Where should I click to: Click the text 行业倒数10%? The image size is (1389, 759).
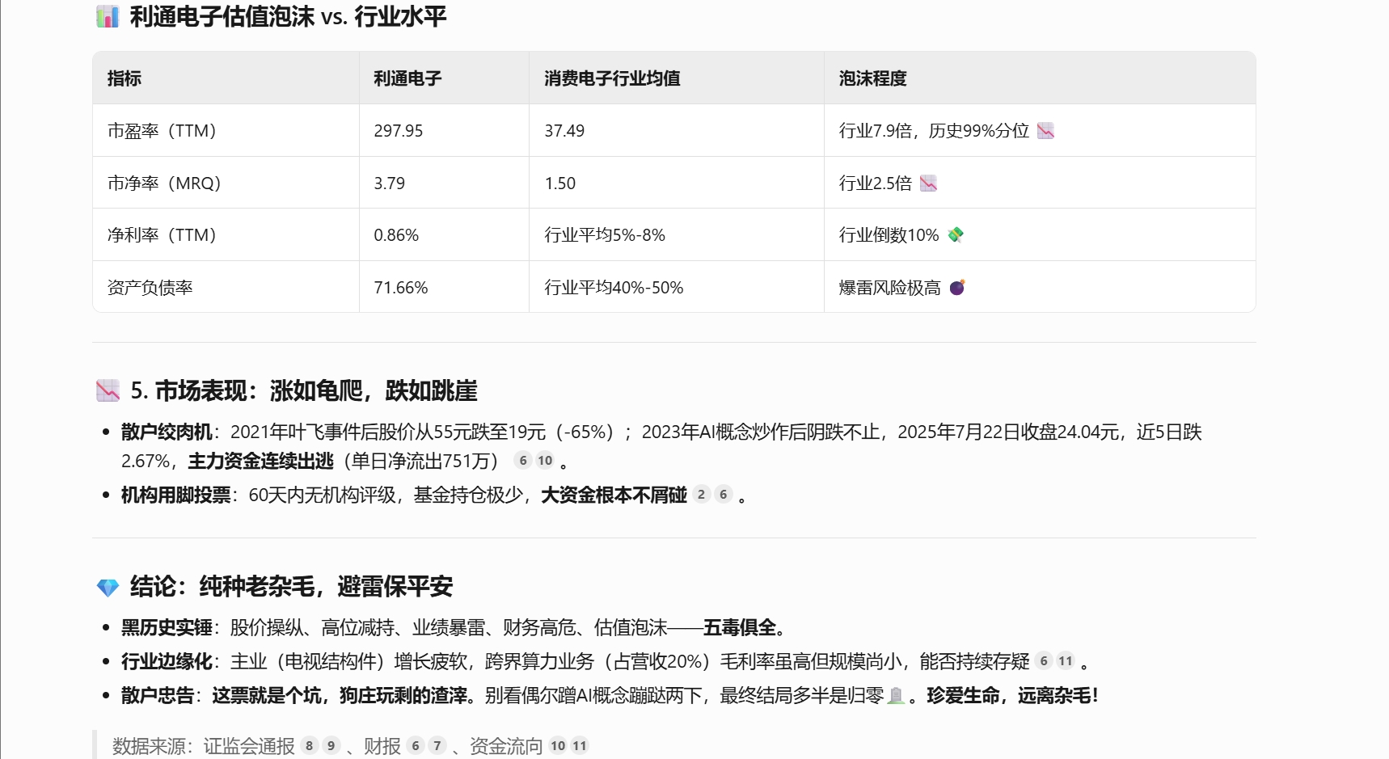pos(889,235)
